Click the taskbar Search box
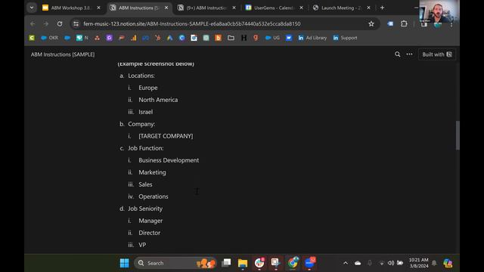484x272 pixels. coord(175,263)
